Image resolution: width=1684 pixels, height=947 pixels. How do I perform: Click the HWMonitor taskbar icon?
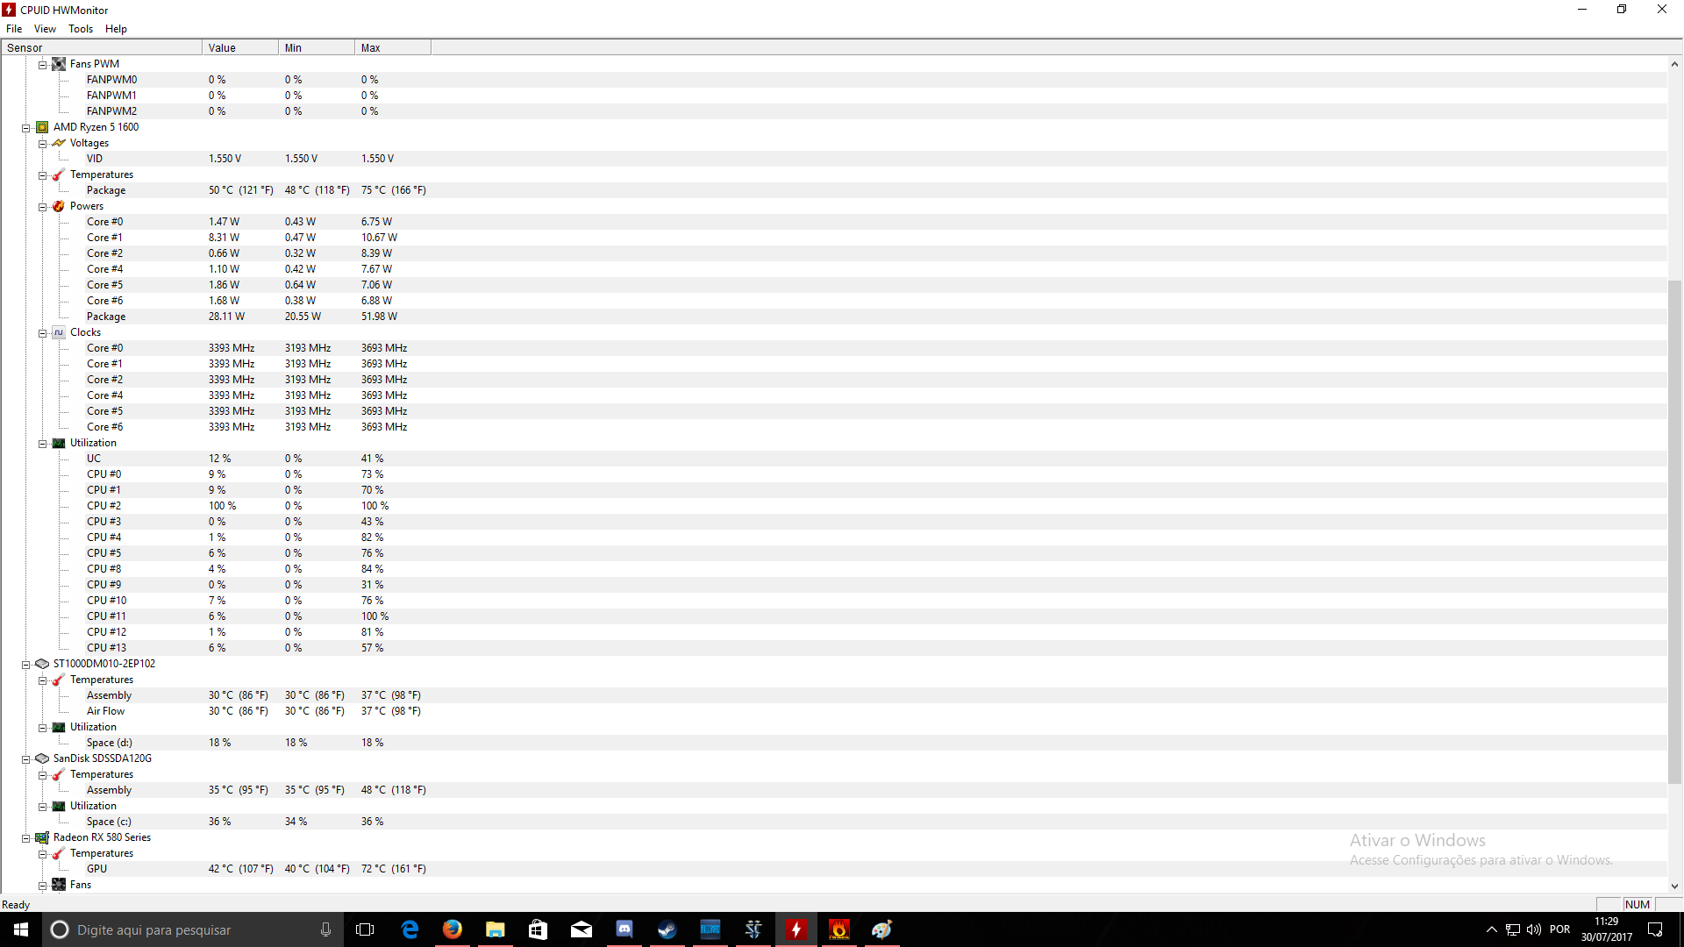tap(796, 929)
